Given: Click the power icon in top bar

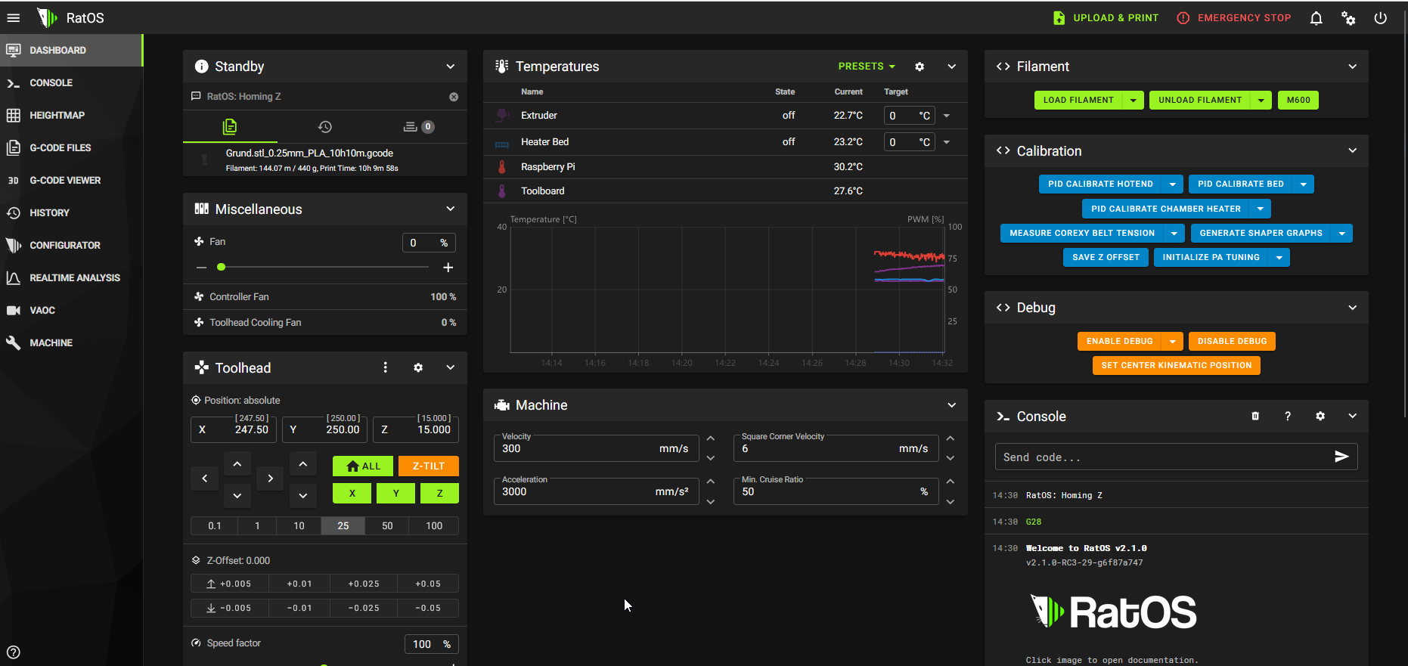Looking at the screenshot, I should click(x=1380, y=18).
